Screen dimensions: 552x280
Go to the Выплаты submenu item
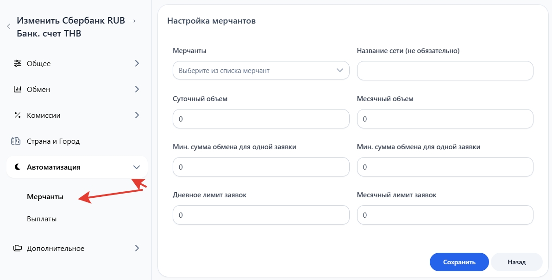pyautogui.click(x=42, y=219)
